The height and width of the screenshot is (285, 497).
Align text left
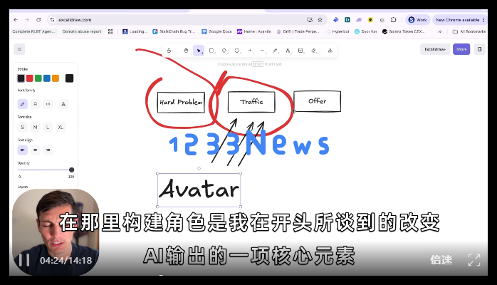point(23,150)
